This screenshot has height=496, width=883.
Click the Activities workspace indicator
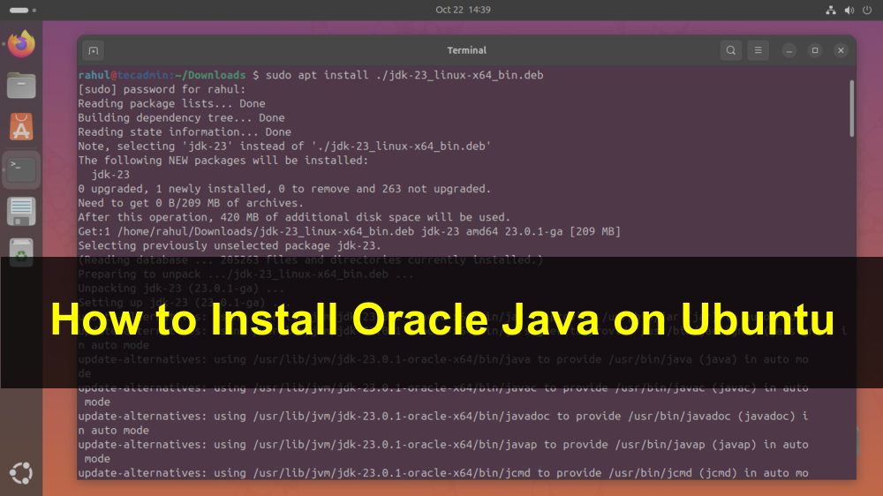click(x=23, y=10)
